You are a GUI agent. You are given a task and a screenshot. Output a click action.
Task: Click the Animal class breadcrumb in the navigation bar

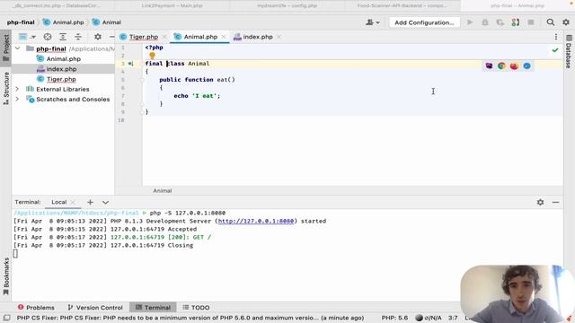click(107, 22)
